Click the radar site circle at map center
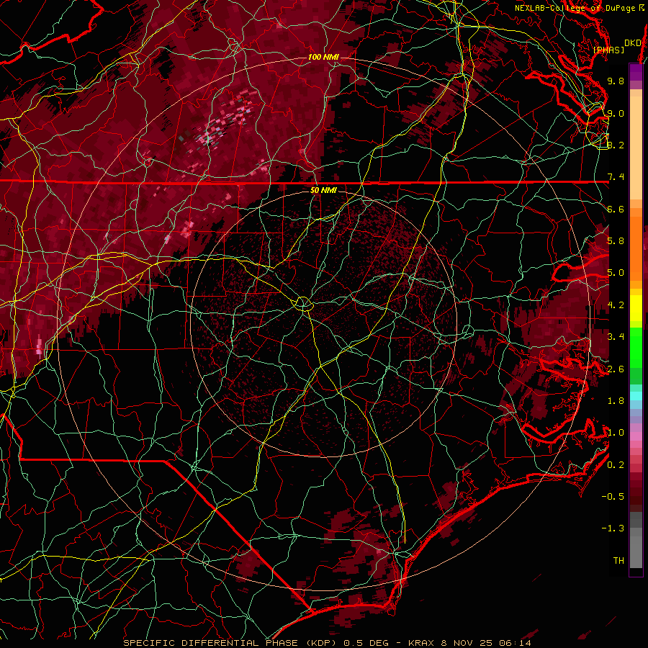Screen dimensions: 648x648 pyautogui.click(x=303, y=304)
